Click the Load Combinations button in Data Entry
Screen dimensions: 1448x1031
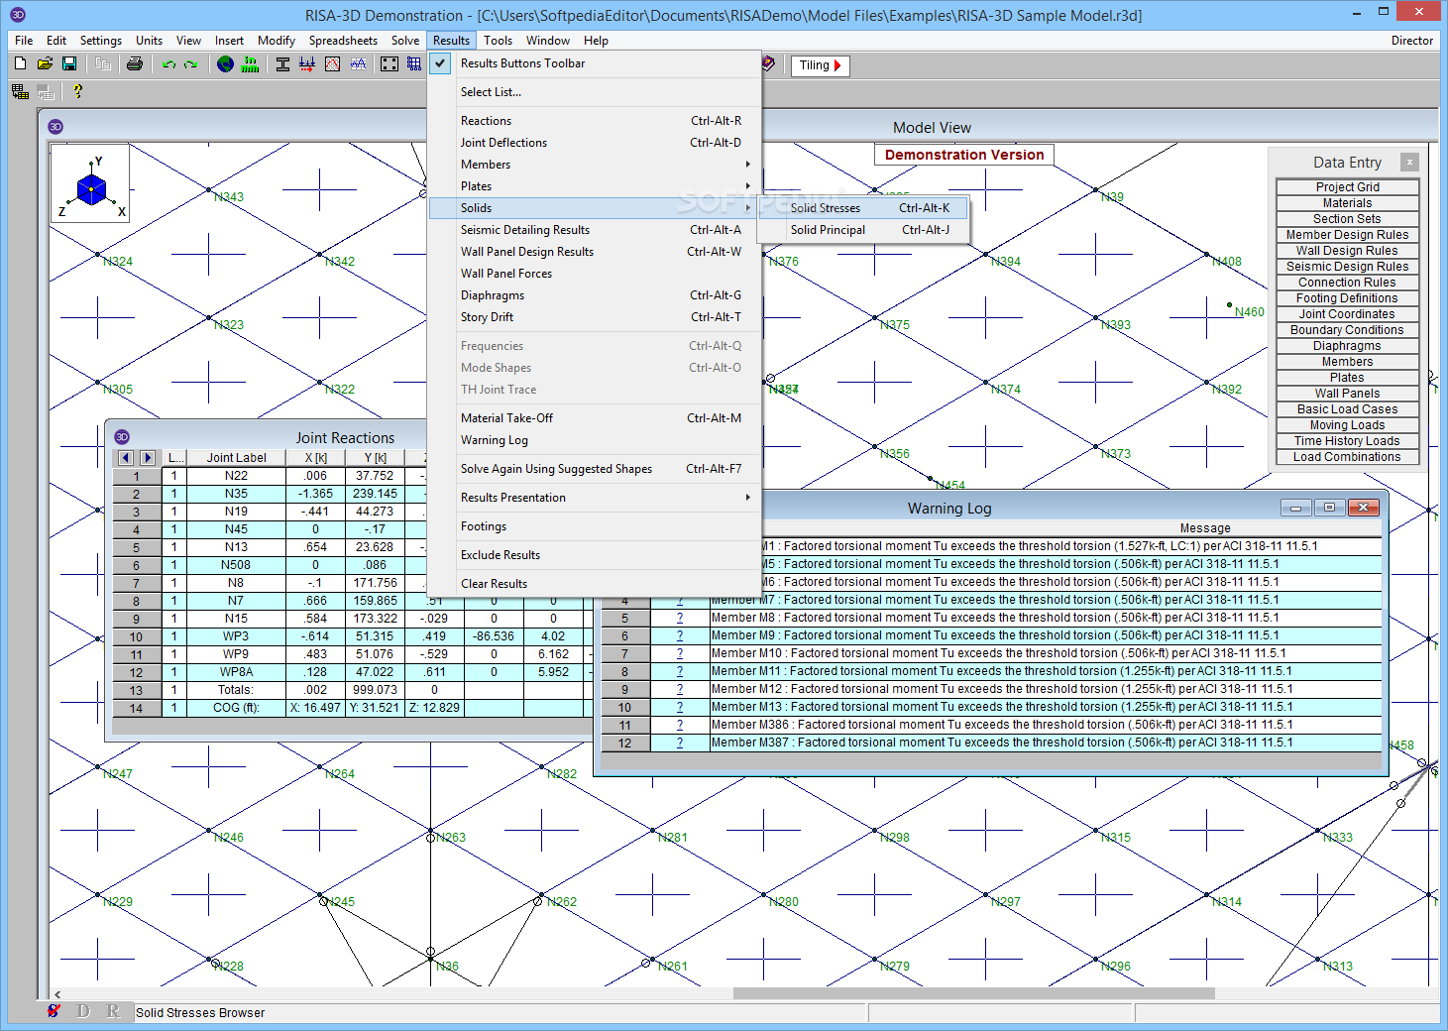pyautogui.click(x=1347, y=457)
